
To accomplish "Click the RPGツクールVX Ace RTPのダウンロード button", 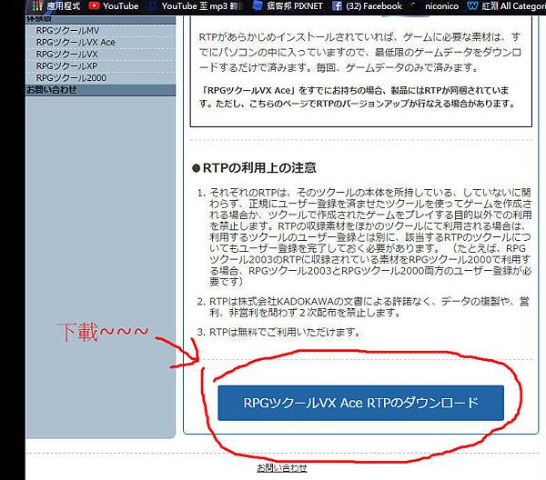I will [x=360, y=403].
